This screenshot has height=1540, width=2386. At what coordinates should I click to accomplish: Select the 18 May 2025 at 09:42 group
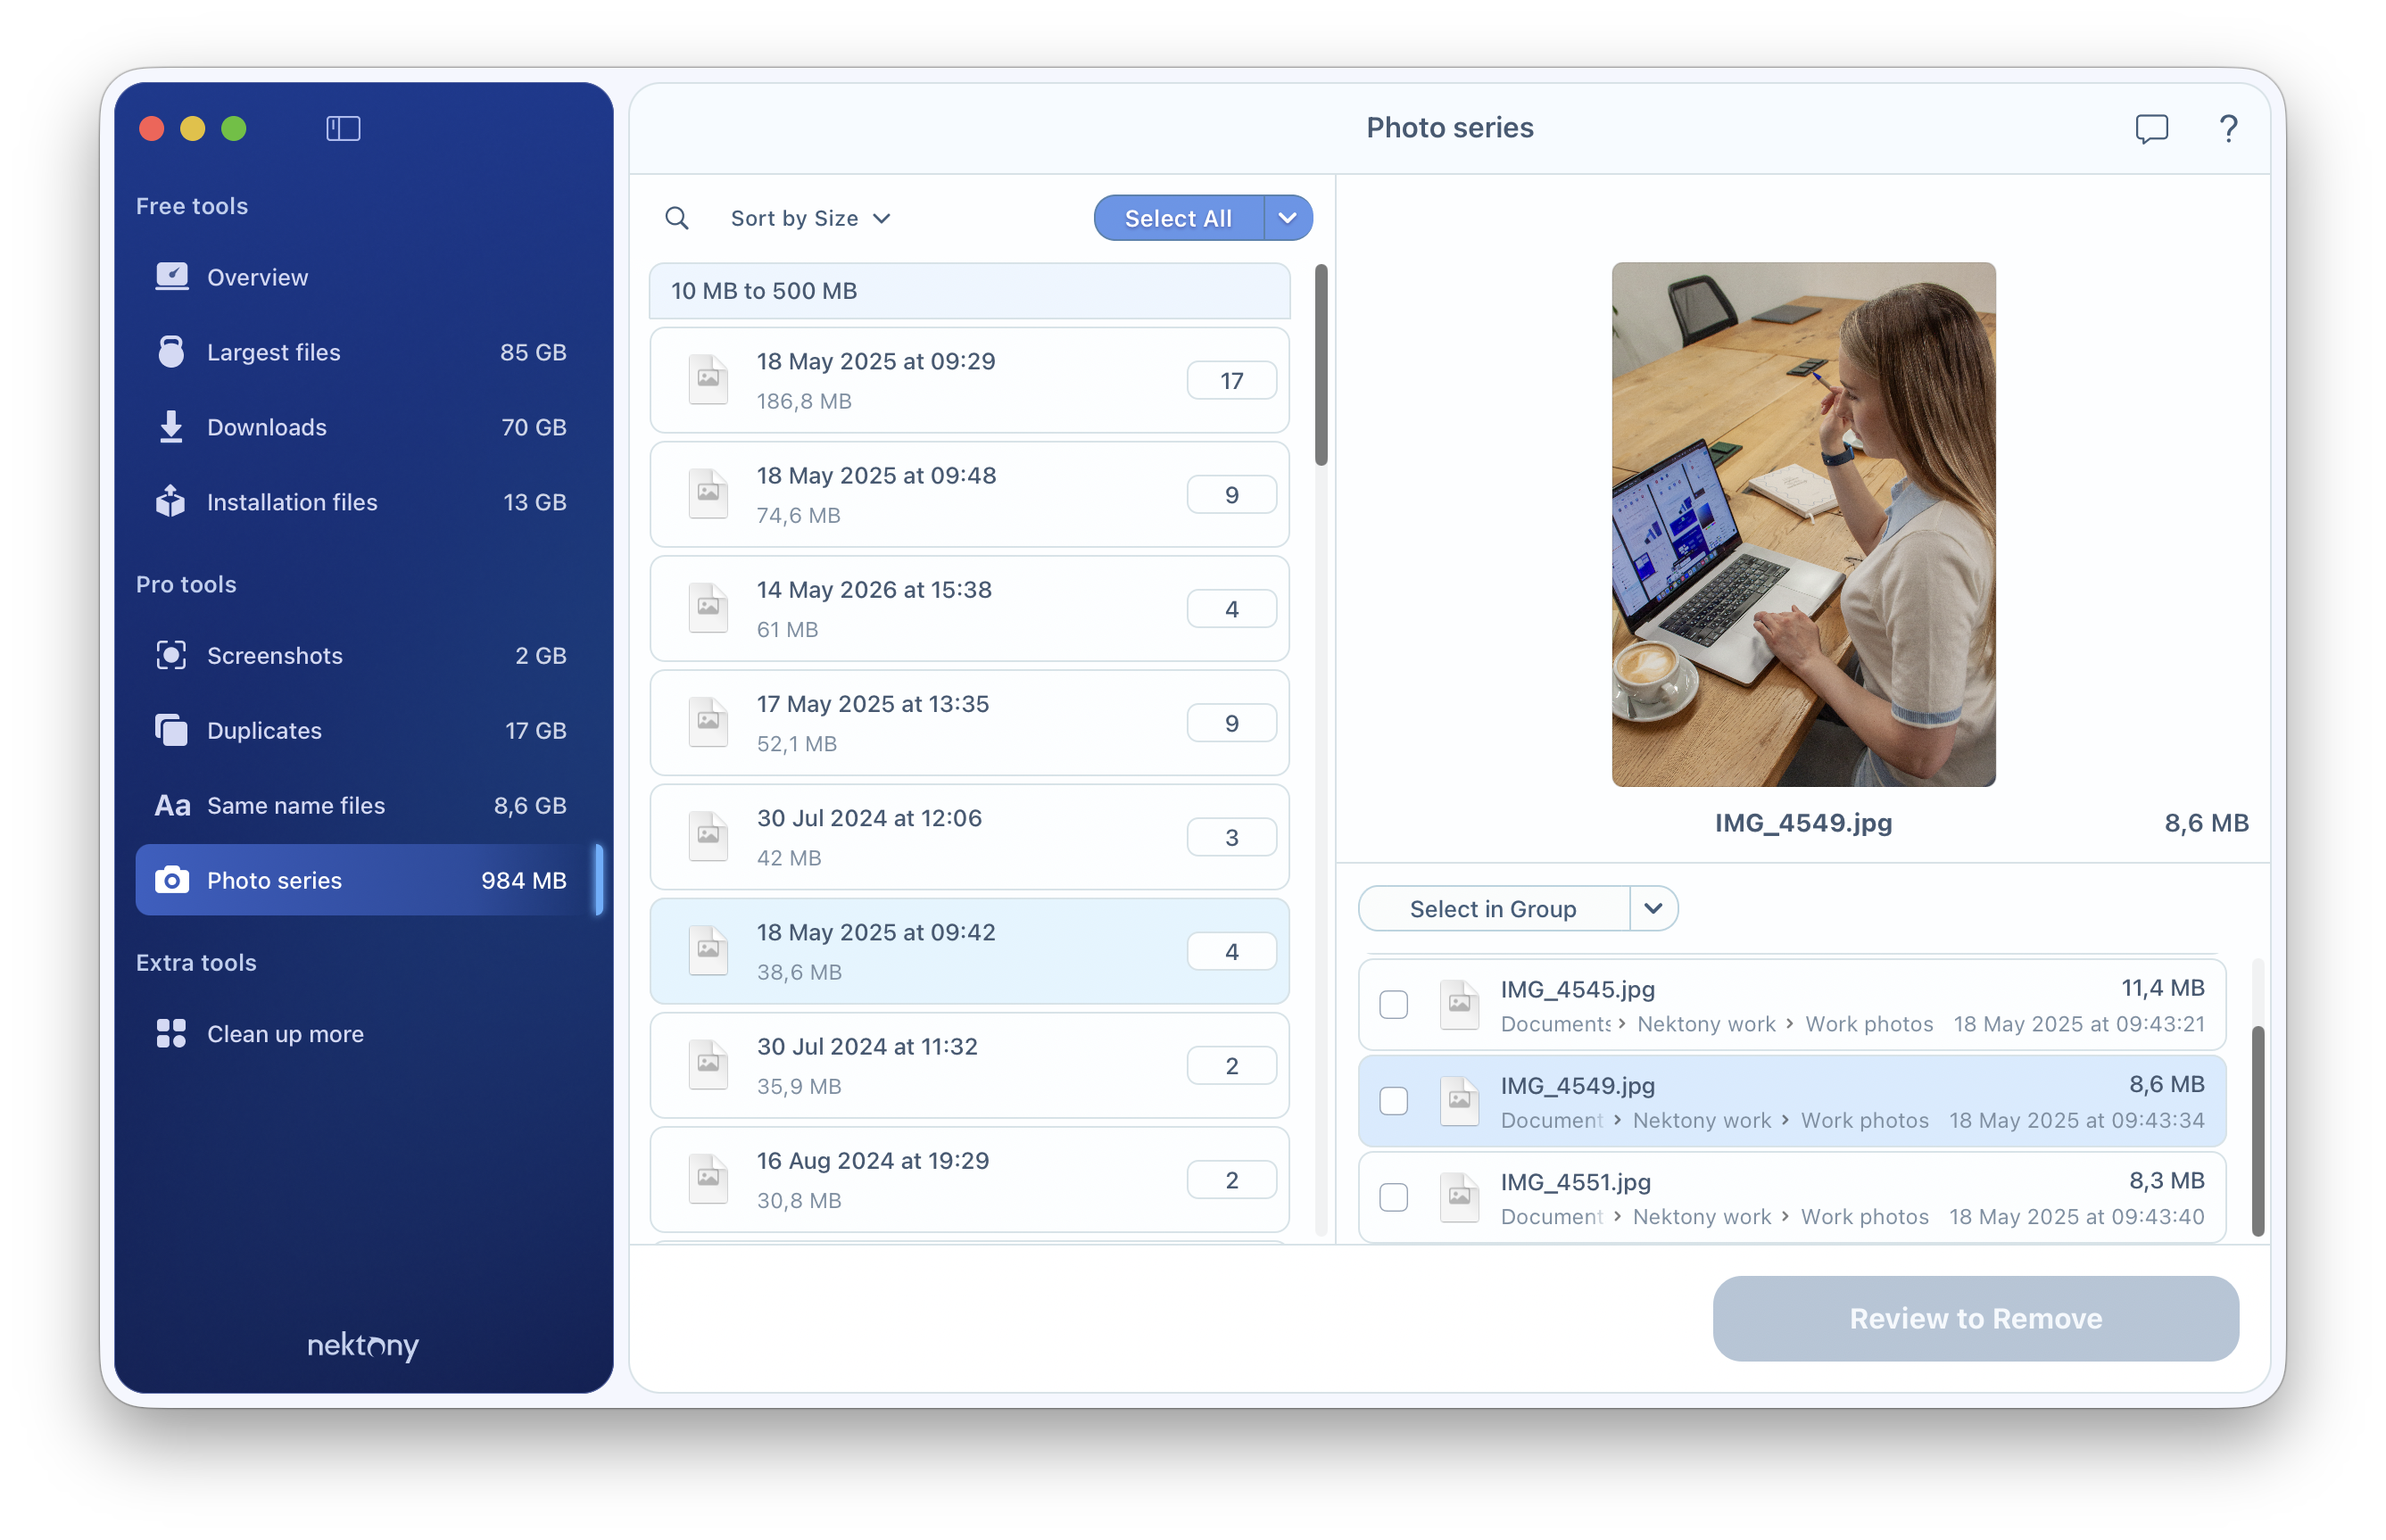pyautogui.click(x=969, y=951)
